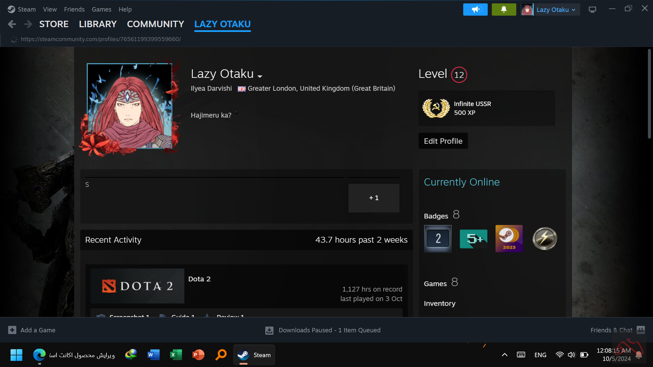
Task: Show hidden system tray icons chevron
Action: (504, 355)
